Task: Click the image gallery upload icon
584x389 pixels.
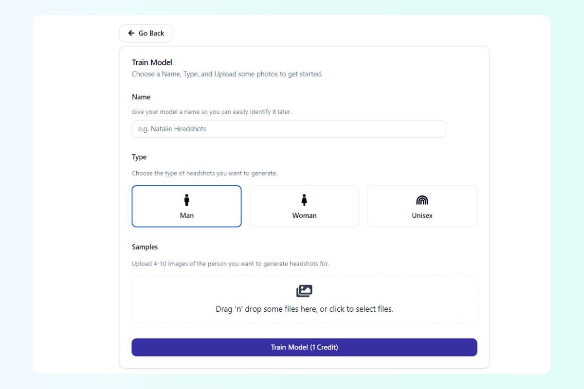Action: (304, 291)
